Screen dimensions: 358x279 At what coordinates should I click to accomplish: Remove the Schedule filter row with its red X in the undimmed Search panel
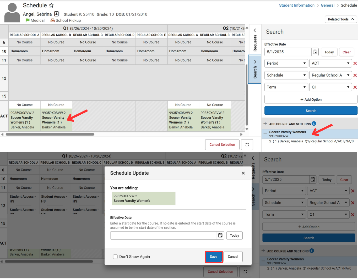355,75
